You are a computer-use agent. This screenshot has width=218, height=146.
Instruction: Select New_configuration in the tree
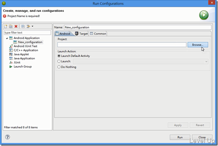coord(30,42)
